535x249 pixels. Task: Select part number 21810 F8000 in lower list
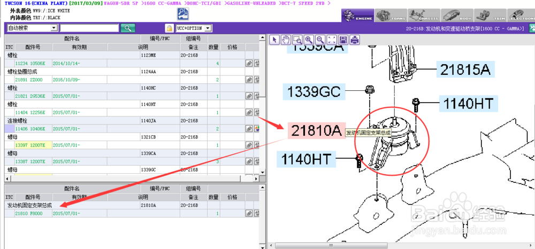(29, 213)
